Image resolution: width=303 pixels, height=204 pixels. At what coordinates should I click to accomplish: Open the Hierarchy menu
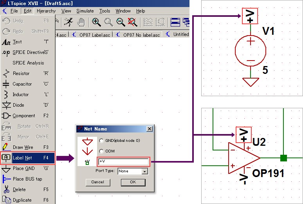click(x=46, y=11)
